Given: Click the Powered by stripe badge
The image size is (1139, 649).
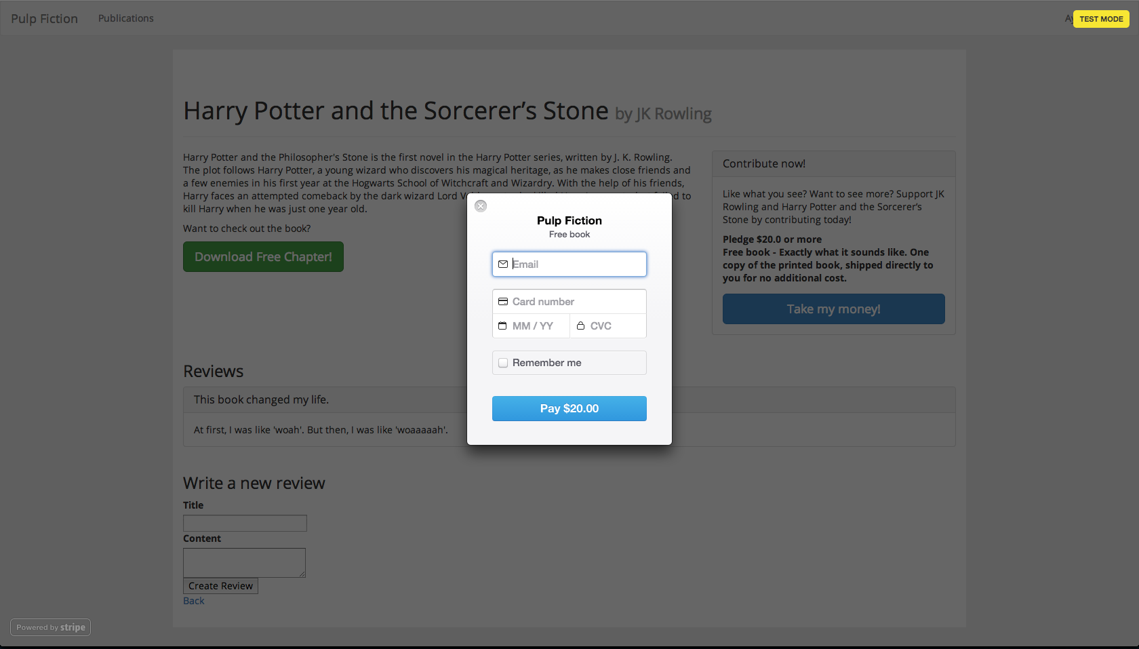Looking at the screenshot, I should 51,627.
